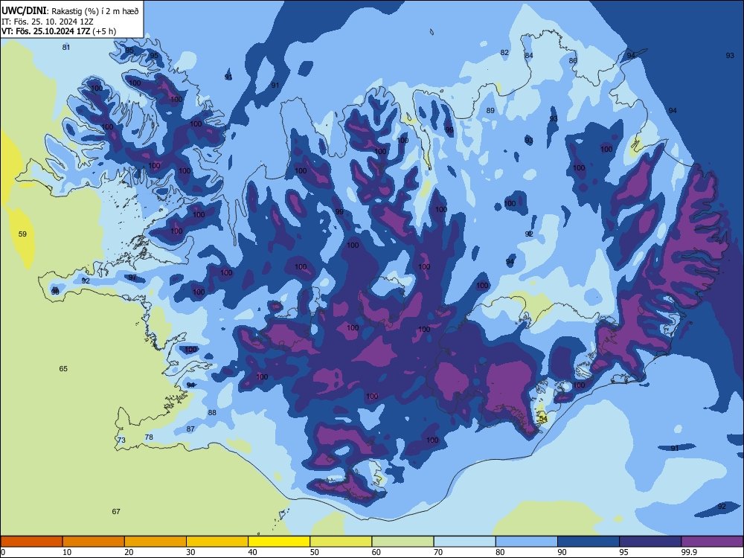Click the 67 humidity label in southwest ocean
Image resolution: width=744 pixels, height=558 pixels.
(x=116, y=512)
